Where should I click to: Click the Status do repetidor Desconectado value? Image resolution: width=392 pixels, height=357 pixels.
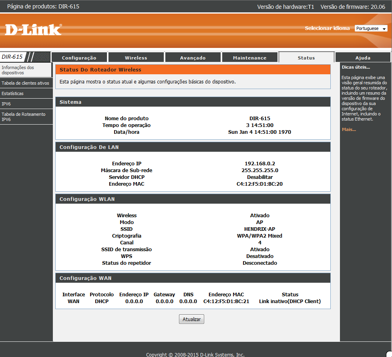tap(260, 263)
